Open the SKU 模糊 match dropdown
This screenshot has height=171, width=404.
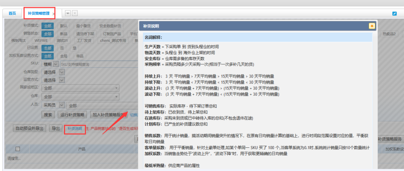pos(50,64)
